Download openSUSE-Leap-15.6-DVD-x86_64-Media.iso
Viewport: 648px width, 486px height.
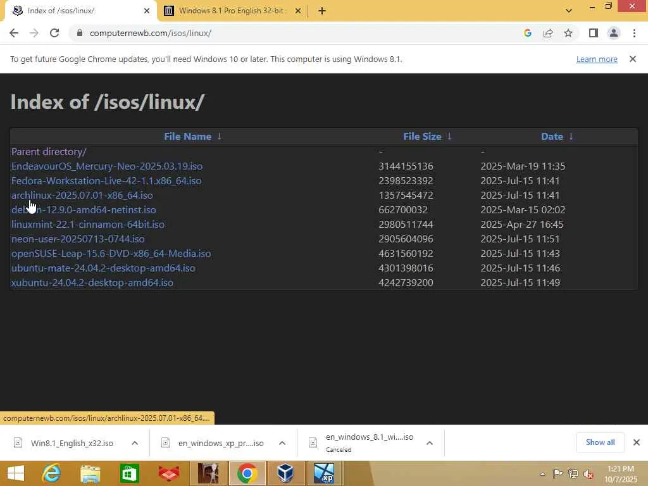(111, 253)
